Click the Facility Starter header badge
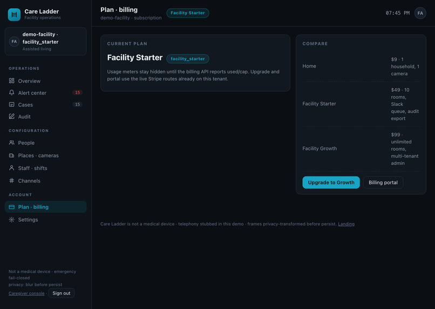The image size is (435, 309). click(x=187, y=13)
